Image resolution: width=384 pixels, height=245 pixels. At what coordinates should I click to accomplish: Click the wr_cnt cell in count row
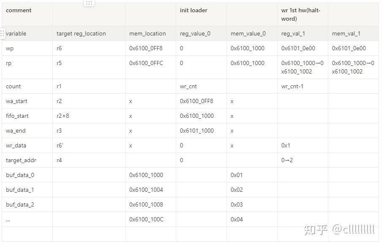click(x=201, y=86)
